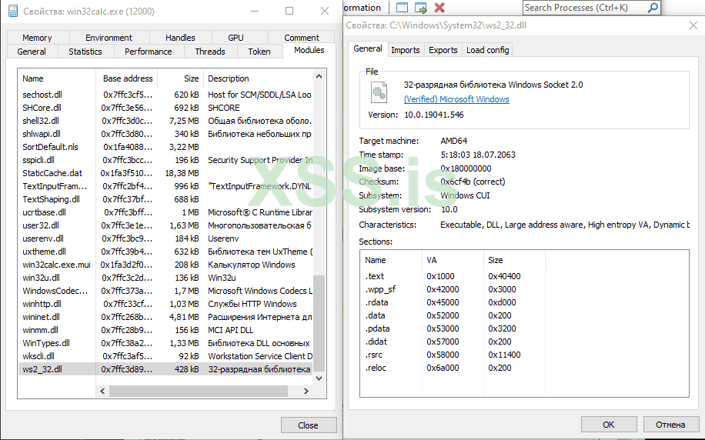Select the SHCore.dll module row
Image resolution: width=705 pixels, height=440 pixels.
(167, 108)
